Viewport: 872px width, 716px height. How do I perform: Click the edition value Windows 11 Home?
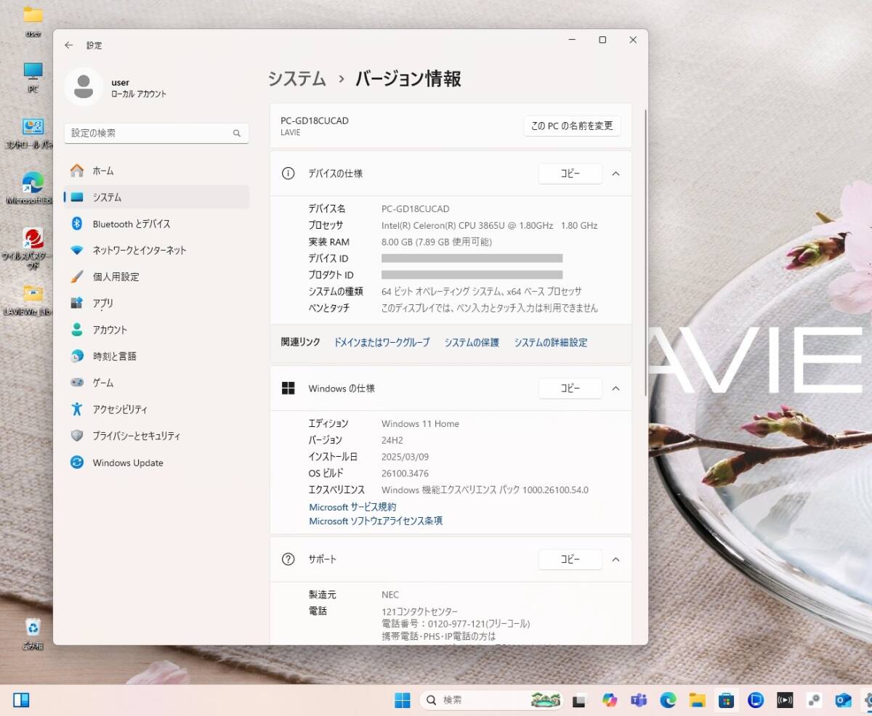click(x=420, y=424)
